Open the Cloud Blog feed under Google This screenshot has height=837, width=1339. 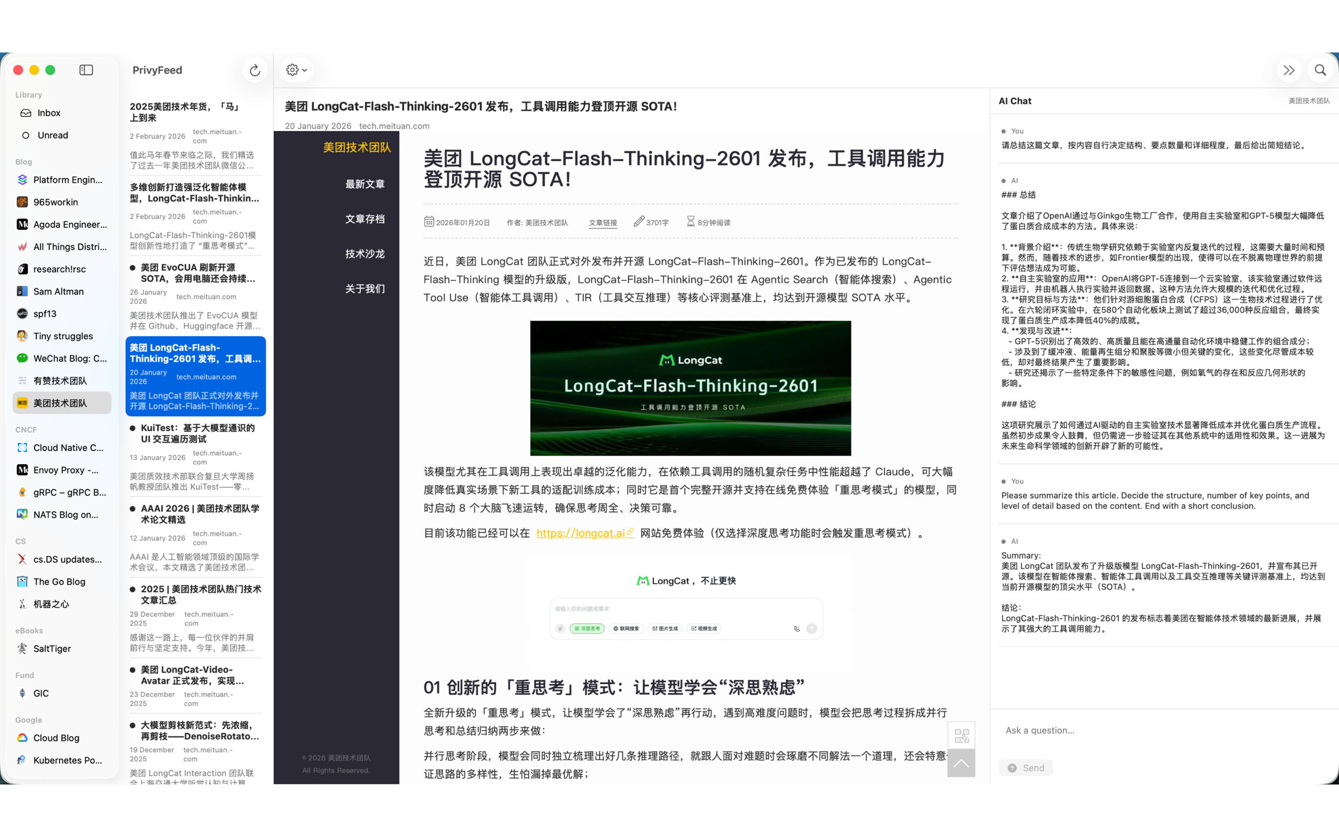tap(56, 738)
